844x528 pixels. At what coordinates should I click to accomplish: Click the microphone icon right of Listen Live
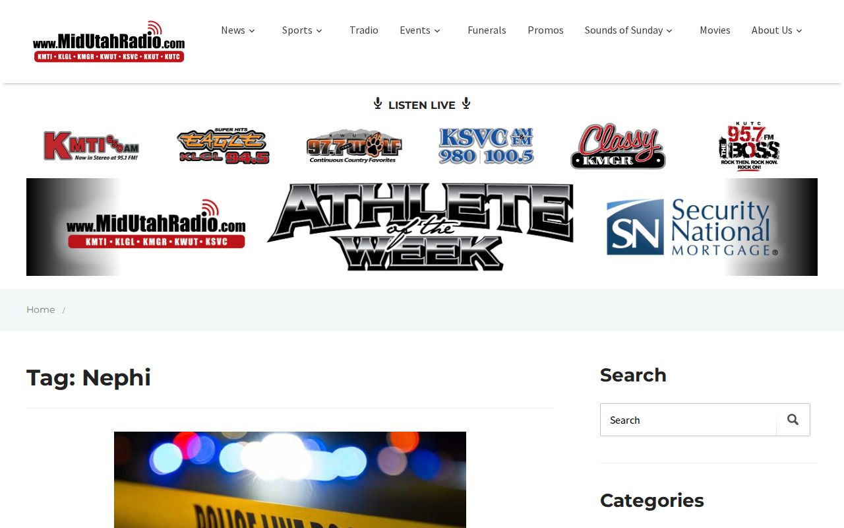466,104
